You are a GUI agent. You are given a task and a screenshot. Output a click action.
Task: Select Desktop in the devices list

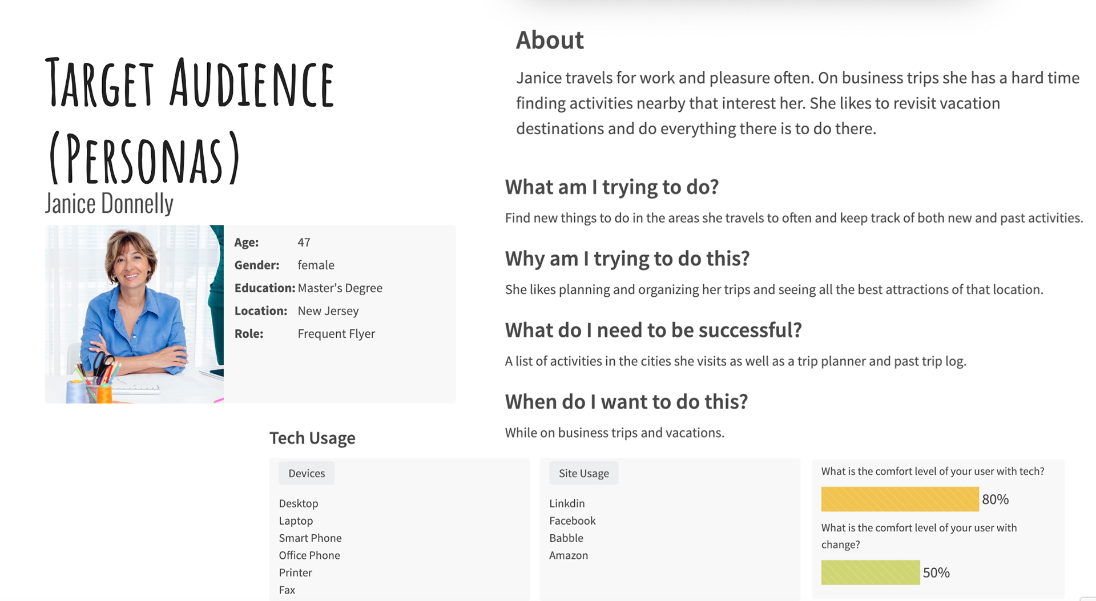[x=299, y=503]
